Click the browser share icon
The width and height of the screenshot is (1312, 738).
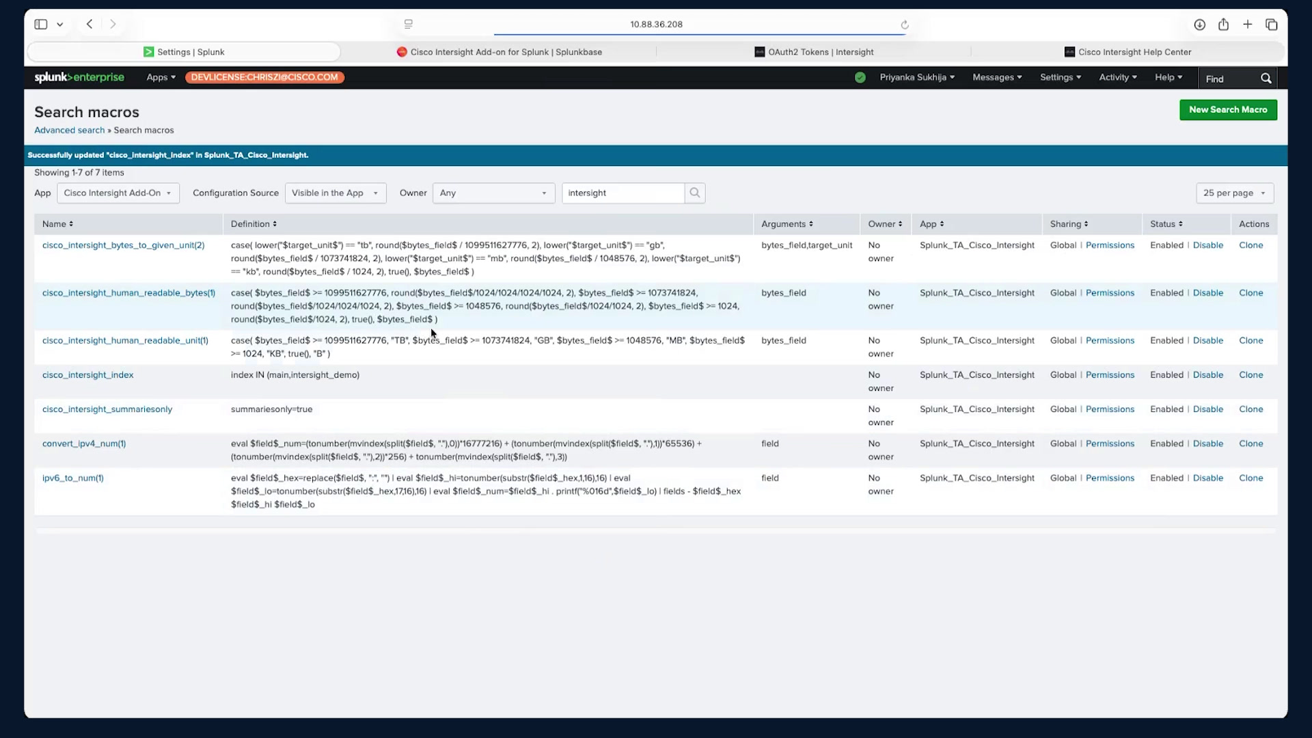[x=1223, y=25]
